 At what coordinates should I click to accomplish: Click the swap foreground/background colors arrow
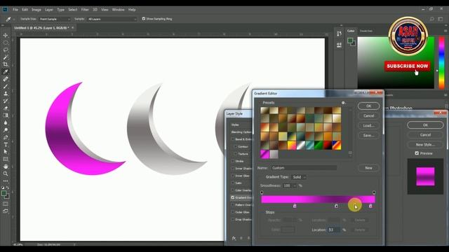[x=8, y=188]
